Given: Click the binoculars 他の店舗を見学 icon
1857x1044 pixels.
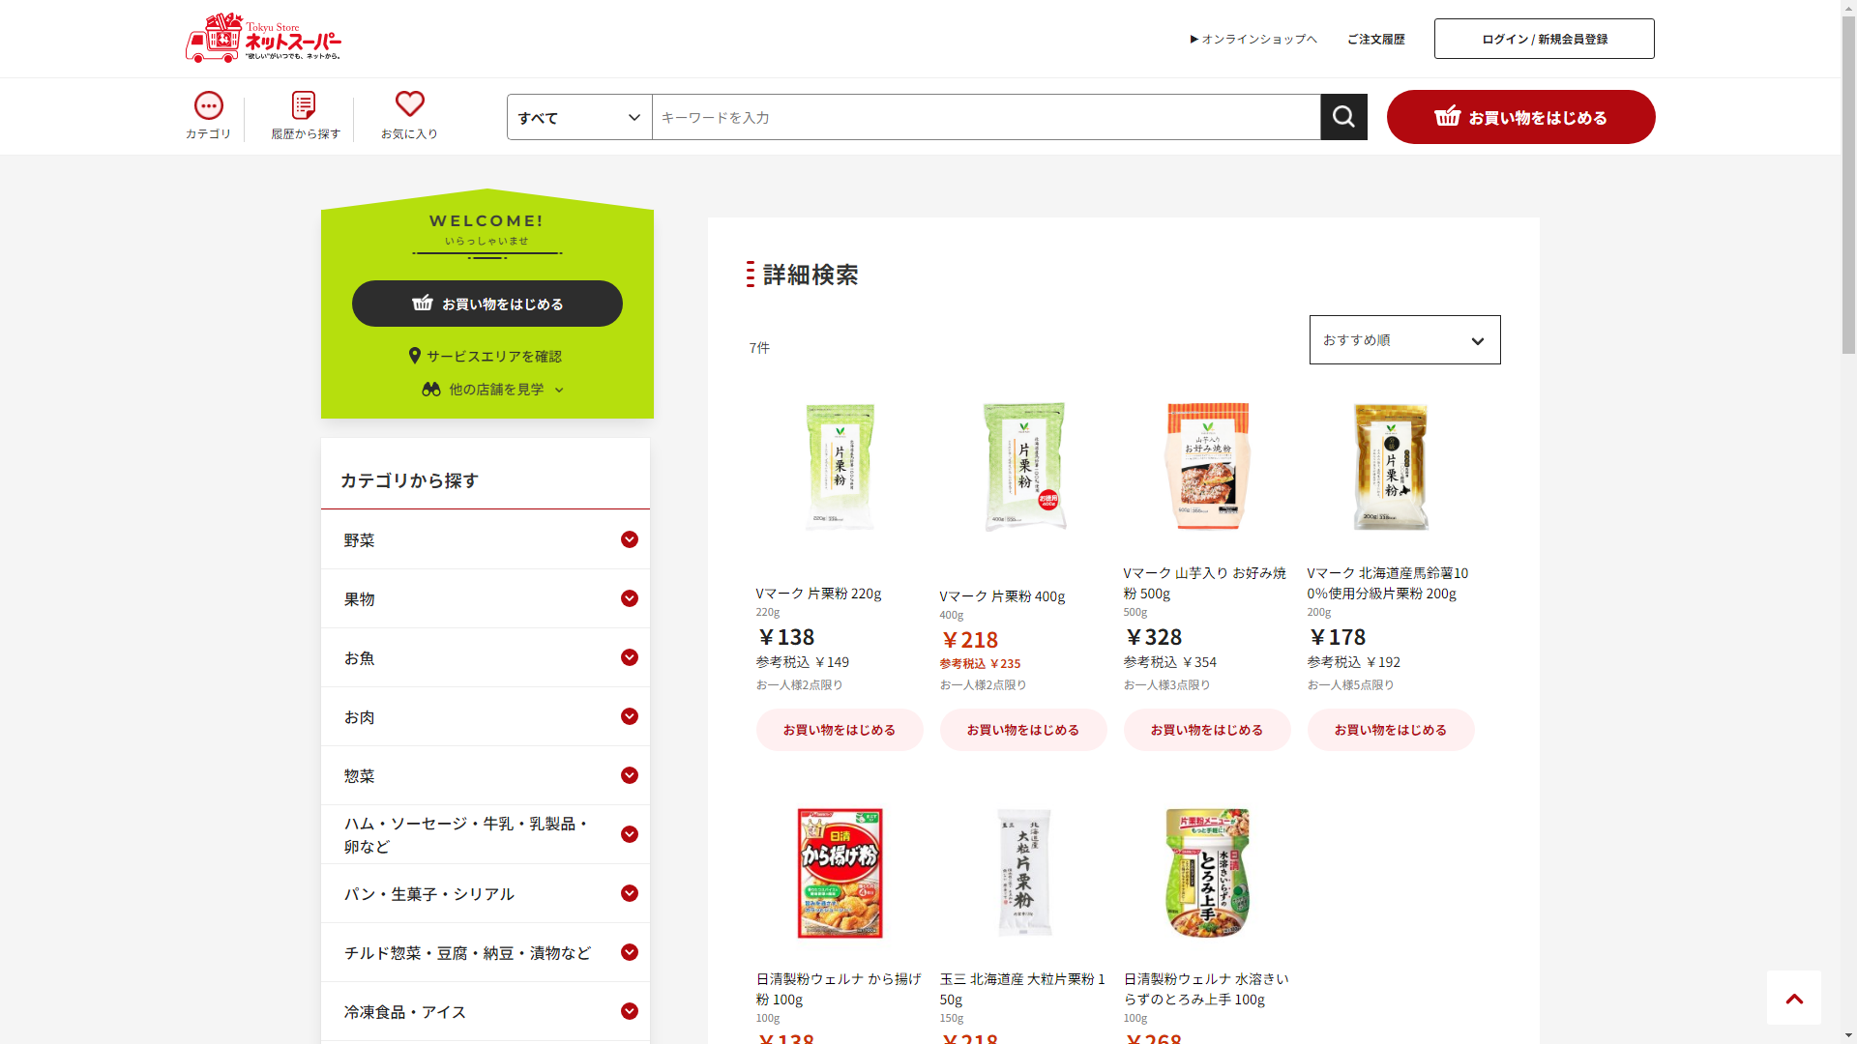Looking at the screenshot, I should tap(431, 389).
